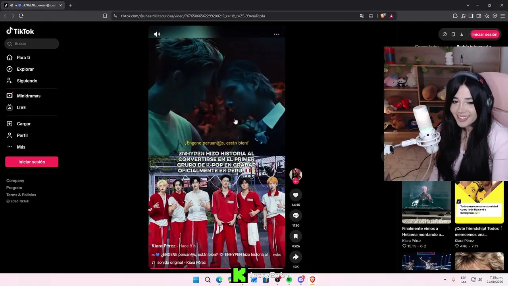Screen dimensions: 508x286
Task: Mute the TikTok video sound
Action: point(157,34)
